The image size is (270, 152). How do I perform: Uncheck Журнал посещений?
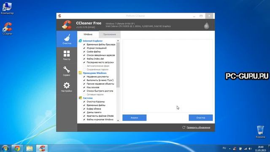pos(84,48)
